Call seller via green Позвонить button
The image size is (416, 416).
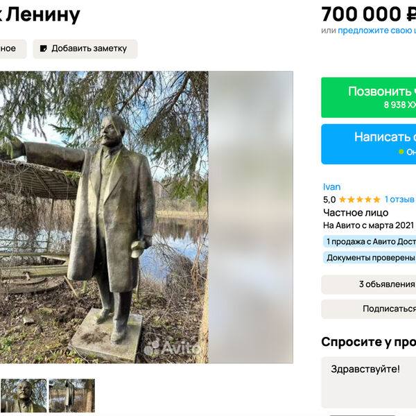(369, 97)
